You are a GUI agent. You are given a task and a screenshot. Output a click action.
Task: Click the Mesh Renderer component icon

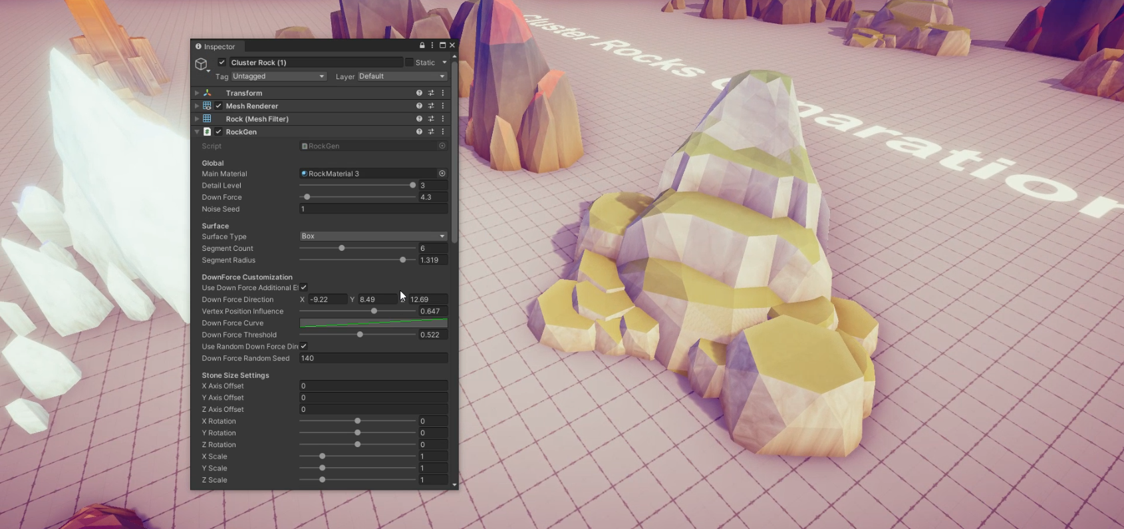coord(207,106)
